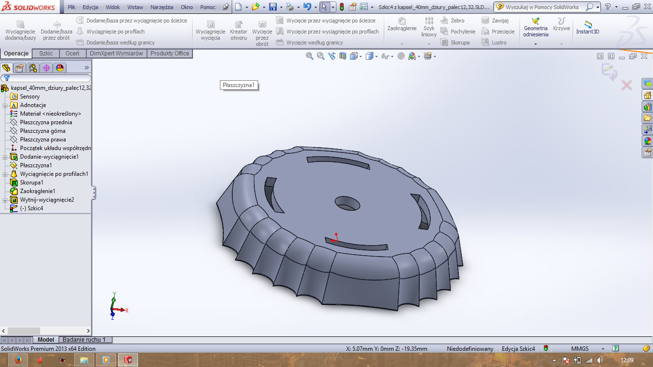Click the New document icon

click(x=239, y=7)
